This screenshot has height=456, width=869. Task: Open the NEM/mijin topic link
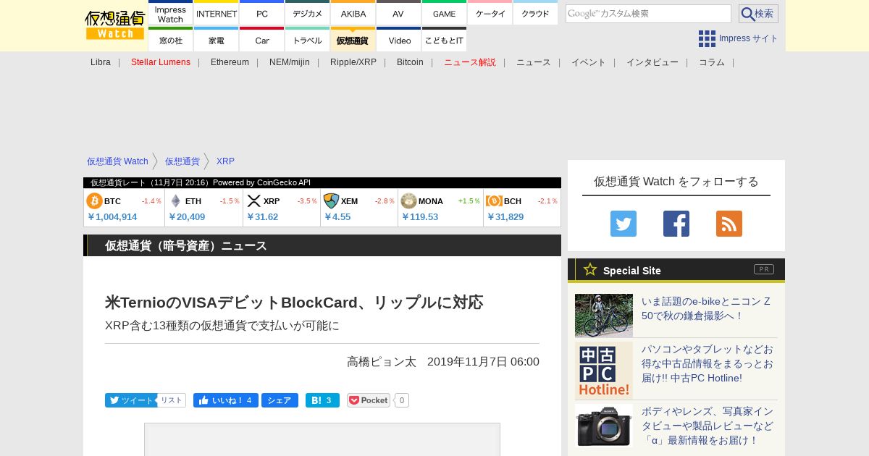290,62
